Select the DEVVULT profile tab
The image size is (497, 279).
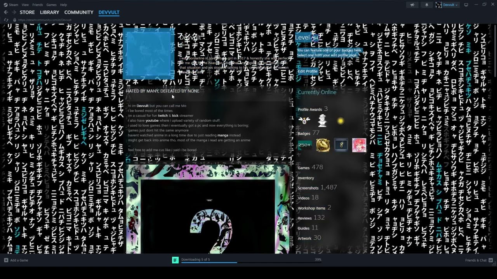point(109,12)
